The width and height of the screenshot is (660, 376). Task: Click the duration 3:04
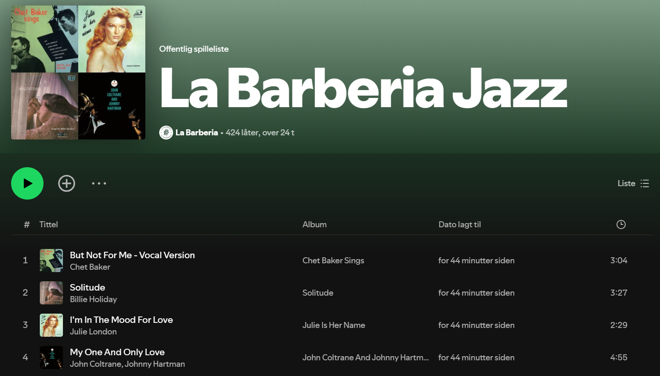point(619,261)
